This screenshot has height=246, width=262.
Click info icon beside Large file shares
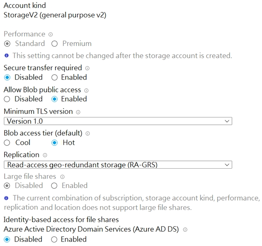point(62,177)
